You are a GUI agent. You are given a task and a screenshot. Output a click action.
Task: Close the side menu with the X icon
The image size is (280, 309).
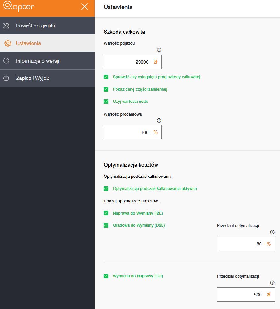point(85,7)
